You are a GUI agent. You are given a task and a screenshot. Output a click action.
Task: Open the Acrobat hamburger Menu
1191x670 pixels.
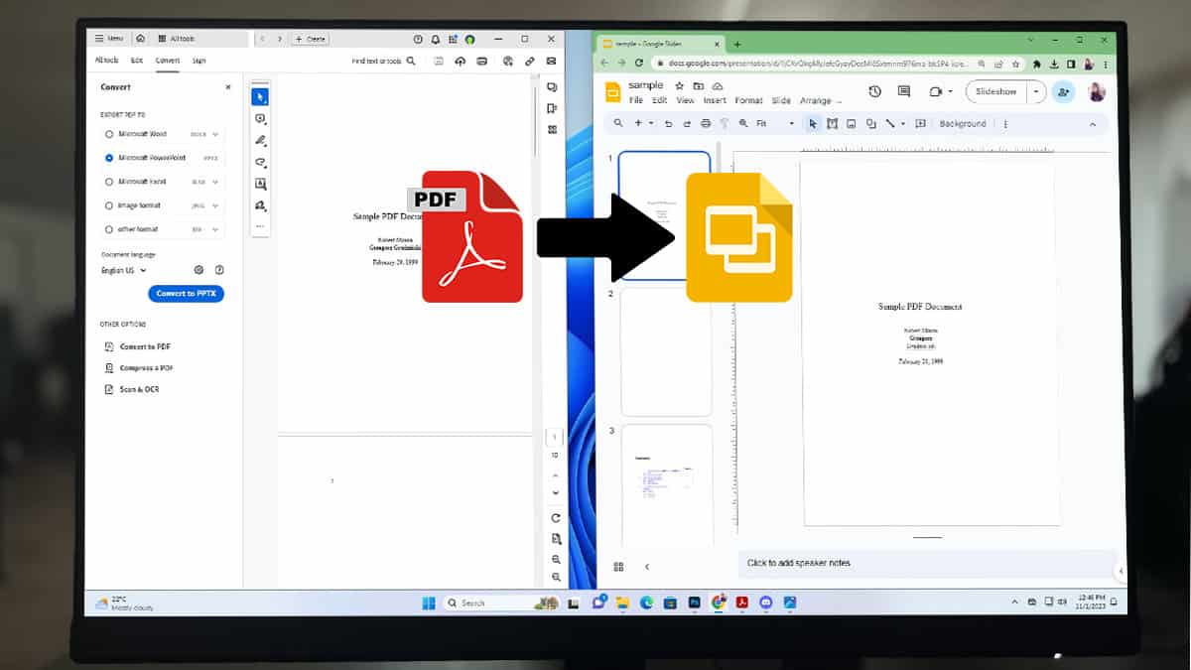109,39
